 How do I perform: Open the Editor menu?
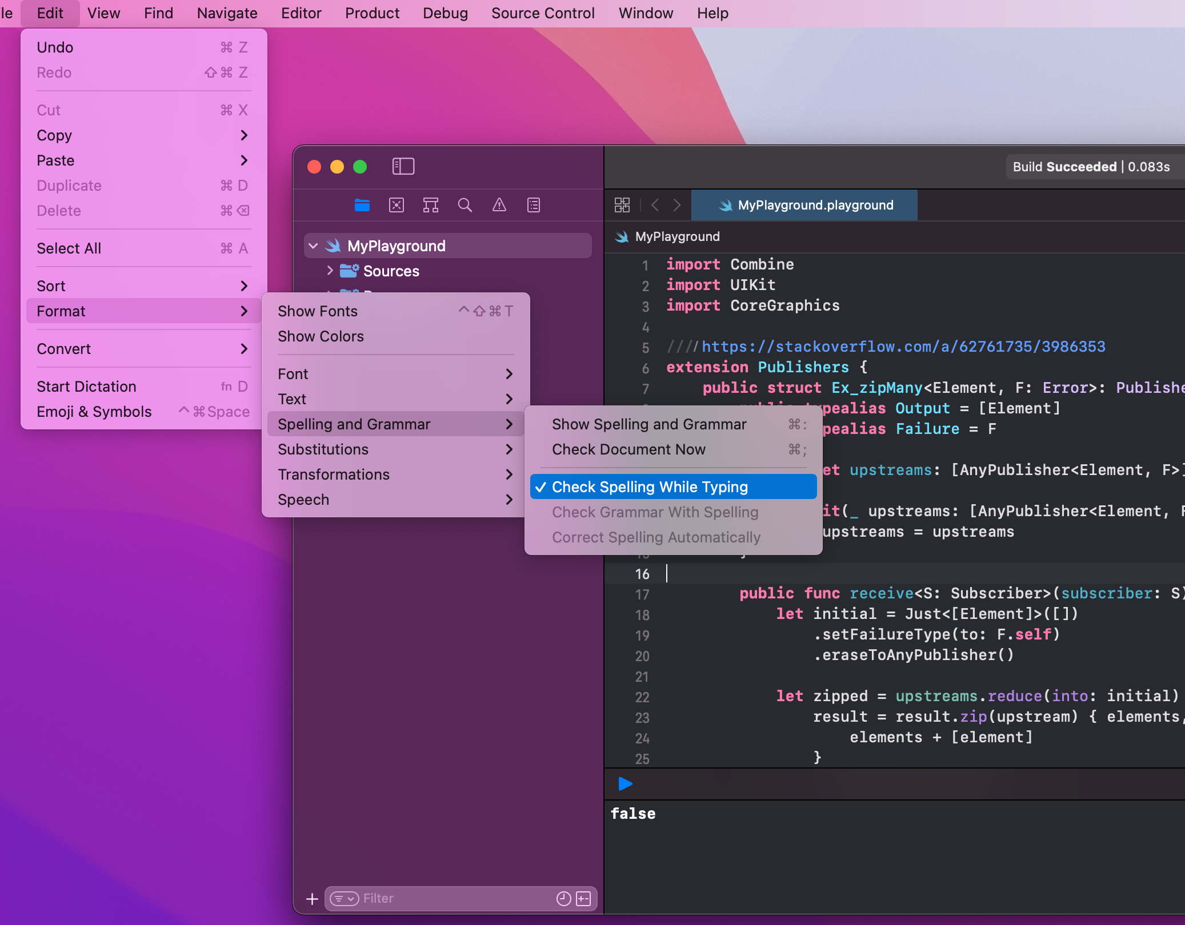click(x=301, y=13)
